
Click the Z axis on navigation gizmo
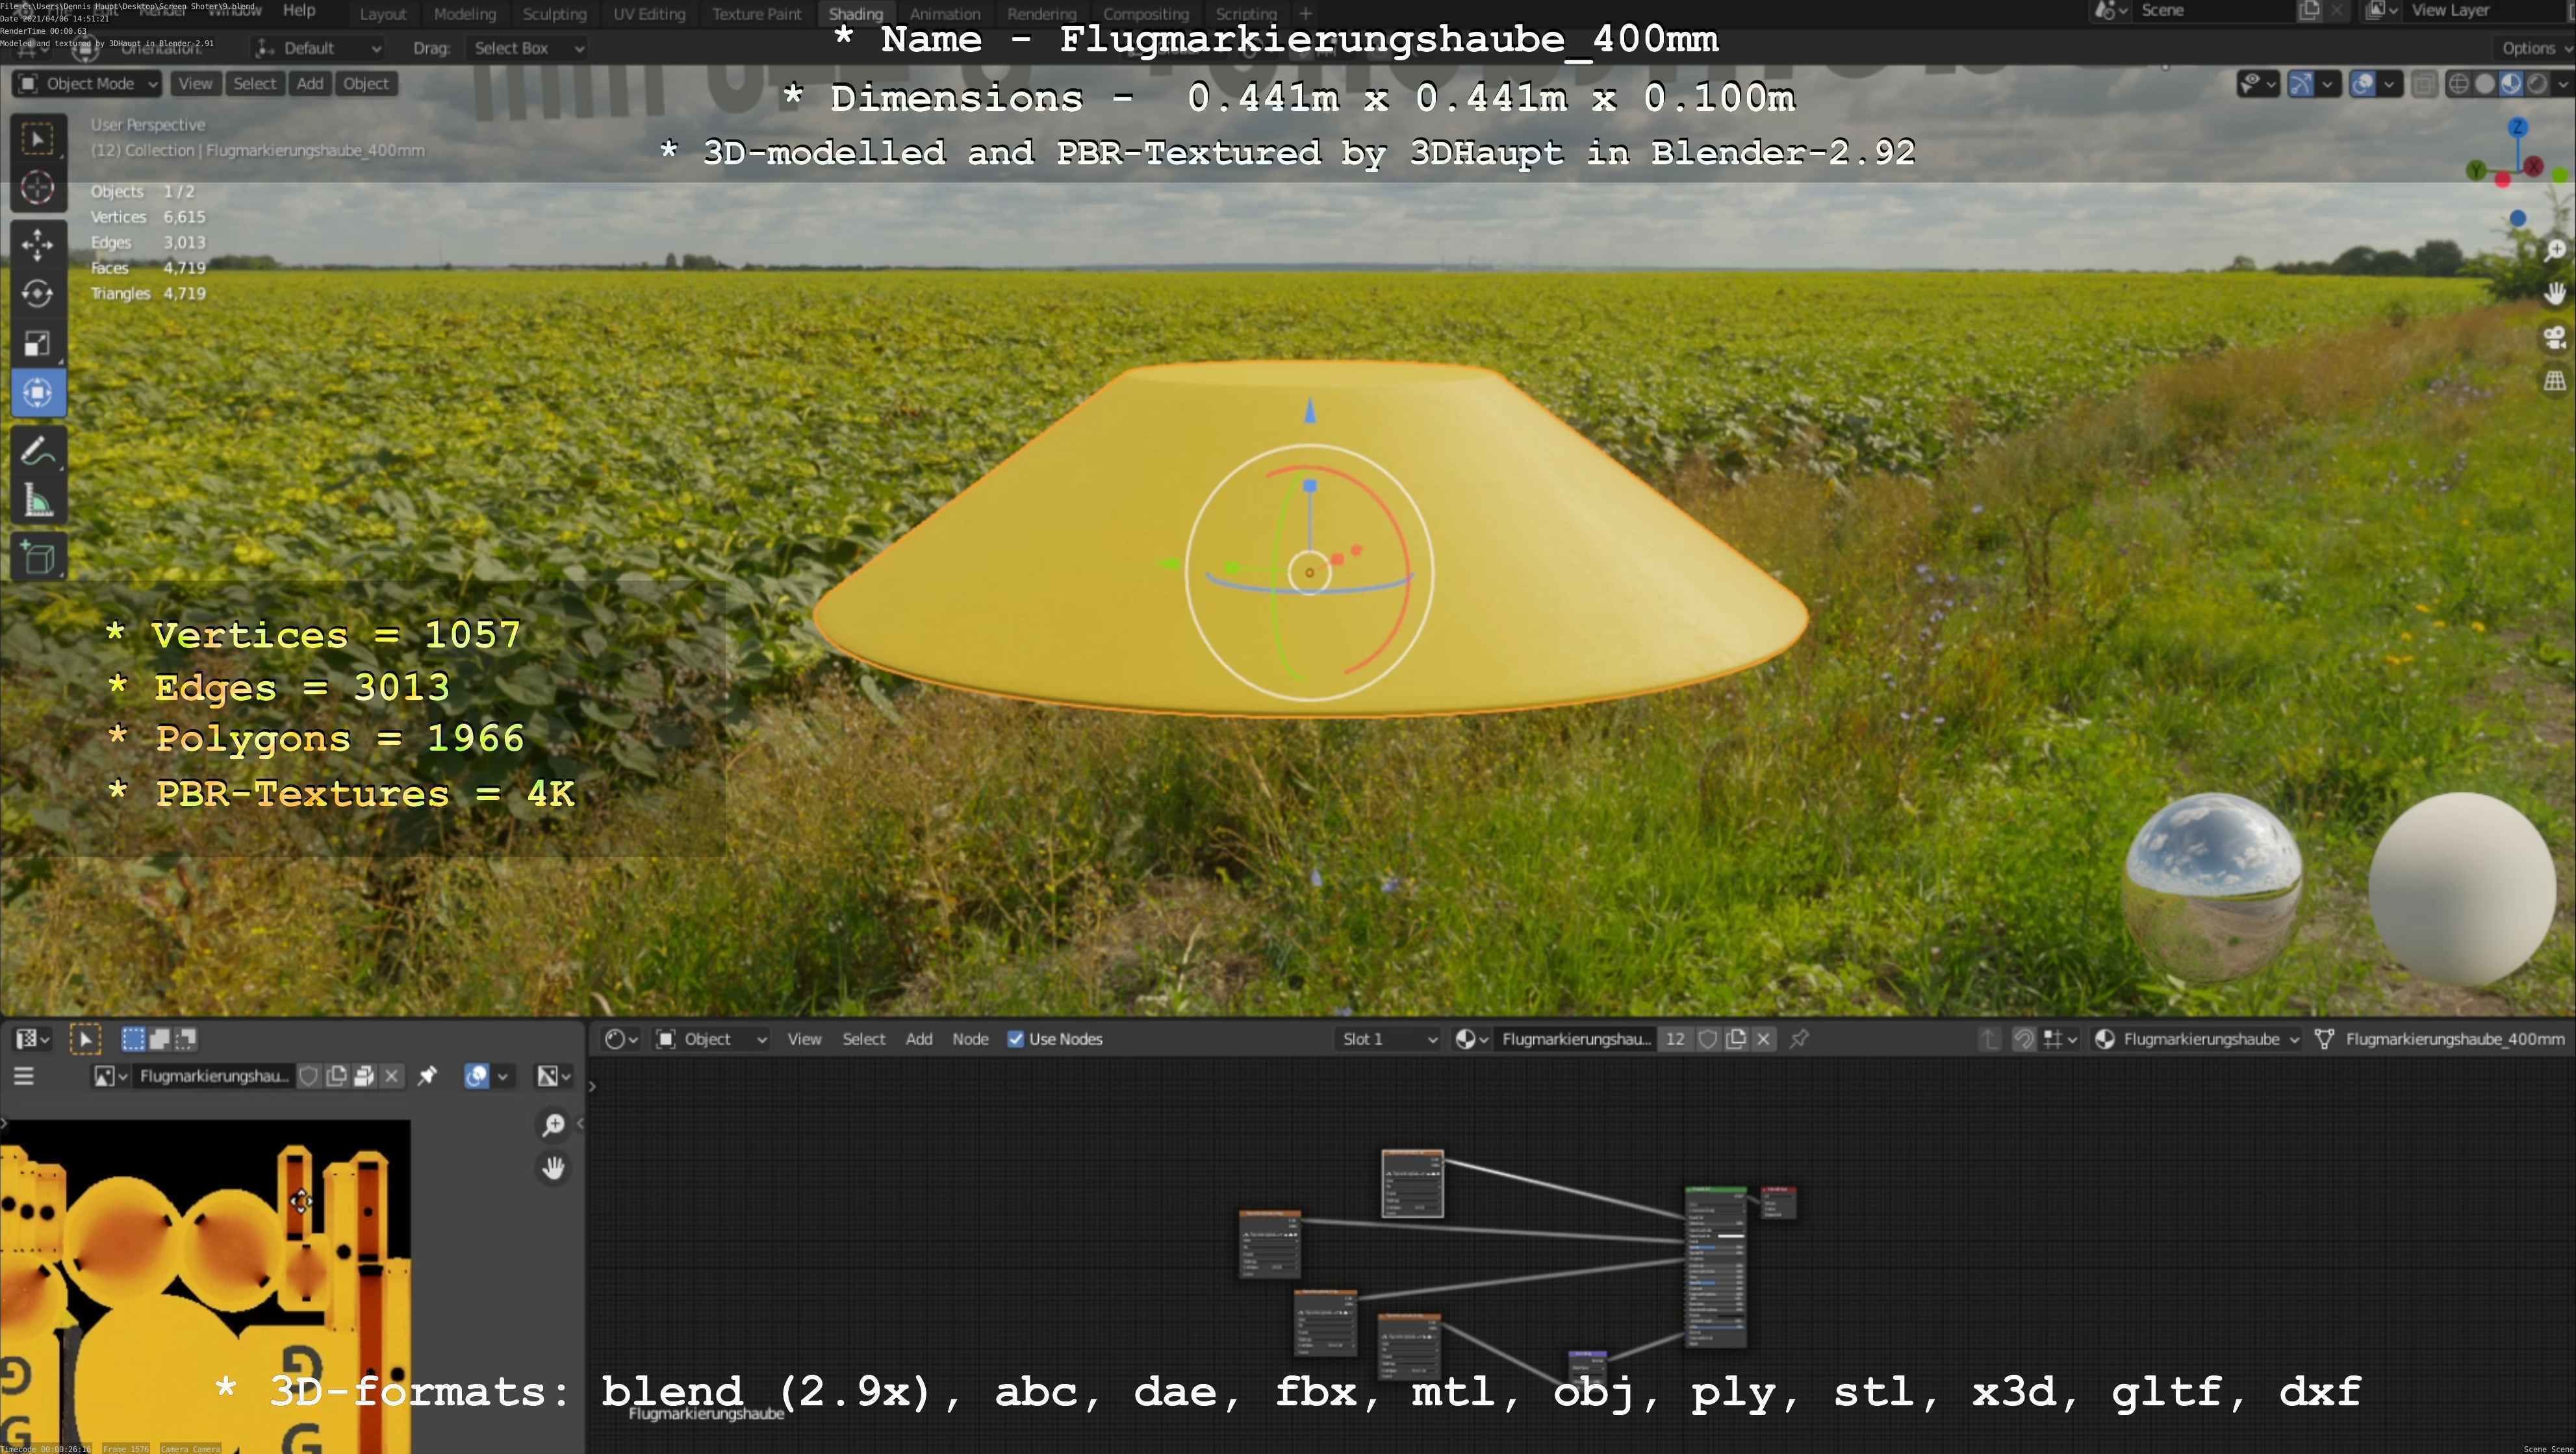click(x=2517, y=127)
